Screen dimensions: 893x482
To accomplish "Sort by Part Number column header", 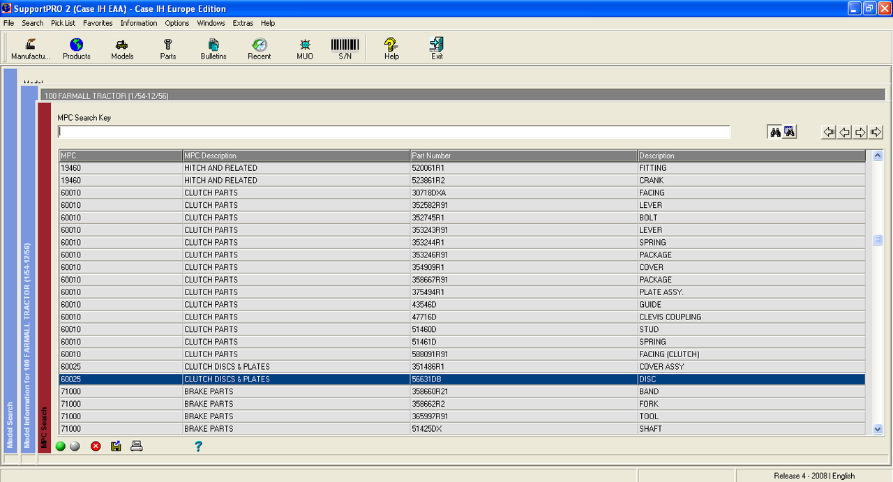I will point(524,156).
